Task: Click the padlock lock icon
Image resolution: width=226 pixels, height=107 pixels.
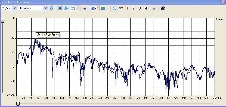Action: click(85, 8)
